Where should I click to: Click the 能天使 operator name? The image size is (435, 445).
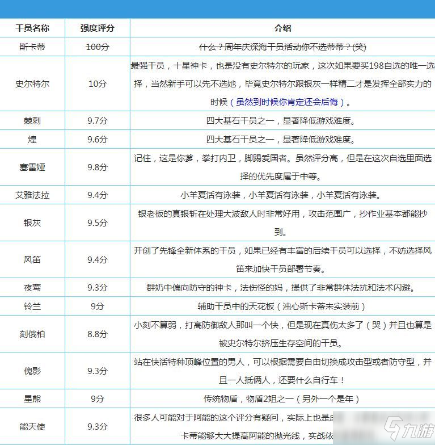coord(32,427)
